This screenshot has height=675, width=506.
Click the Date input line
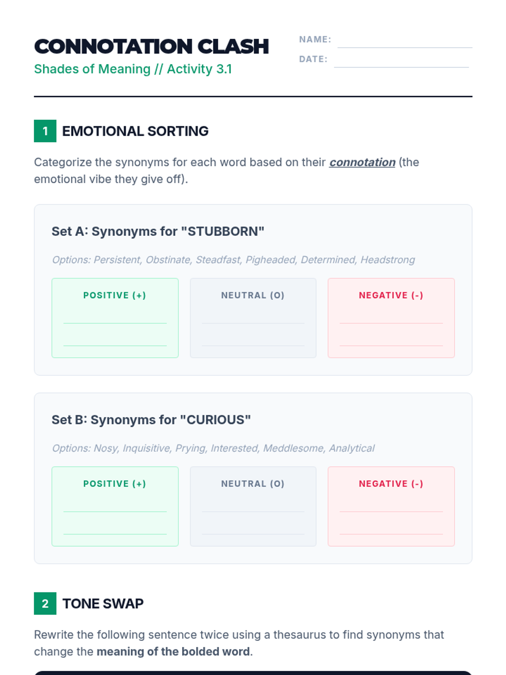coord(401,62)
